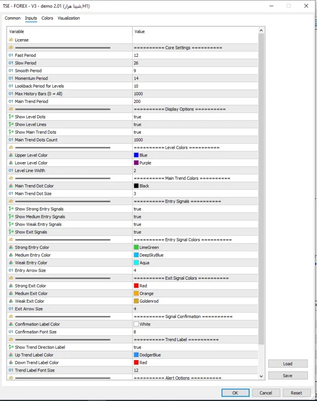This screenshot has height=401, width=317.
Task: Click the integer icon beside Fast Period
Action: tap(11, 55)
